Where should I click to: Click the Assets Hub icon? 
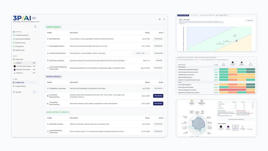(14, 59)
